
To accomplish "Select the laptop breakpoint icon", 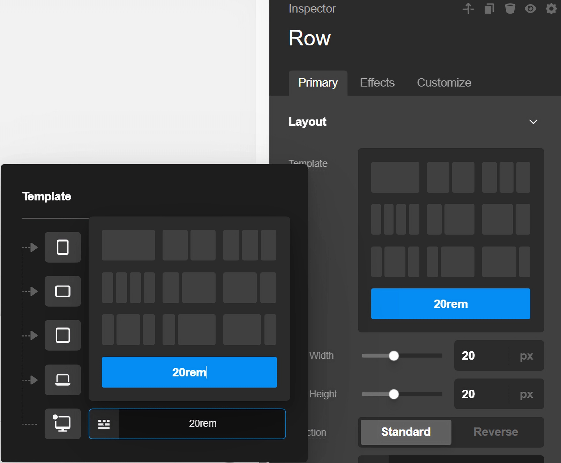I will pos(63,380).
